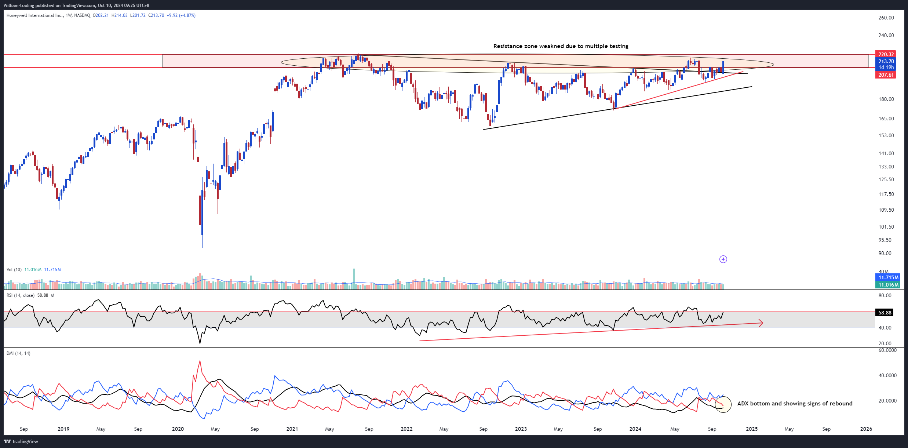Click the 40M volume axis label
This screenshot has height=448, width=908.
[883, 272]
